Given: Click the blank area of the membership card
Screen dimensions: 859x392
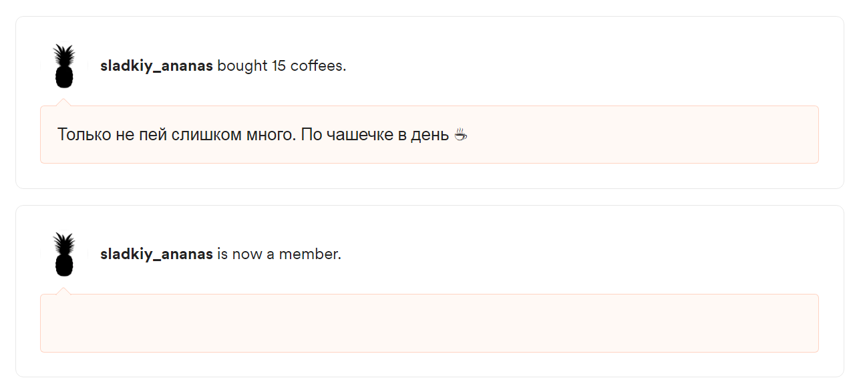Looking at the screenshot, I should pyautogui.click(x=588, y=254).
